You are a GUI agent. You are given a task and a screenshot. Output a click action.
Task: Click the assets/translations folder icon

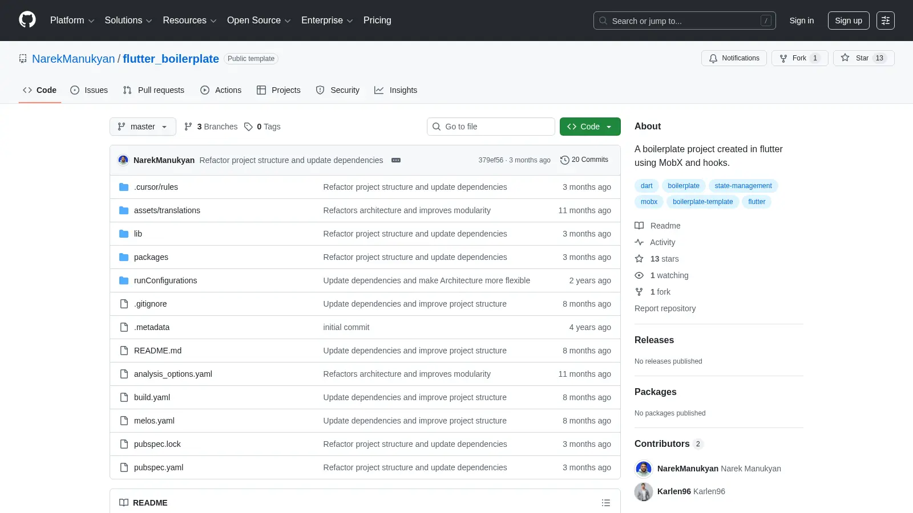click(x=124, y=210)
